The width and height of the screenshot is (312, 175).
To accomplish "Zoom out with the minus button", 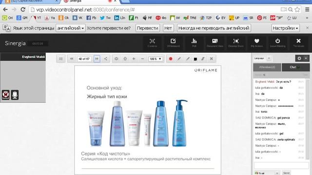I will [142, 59].
